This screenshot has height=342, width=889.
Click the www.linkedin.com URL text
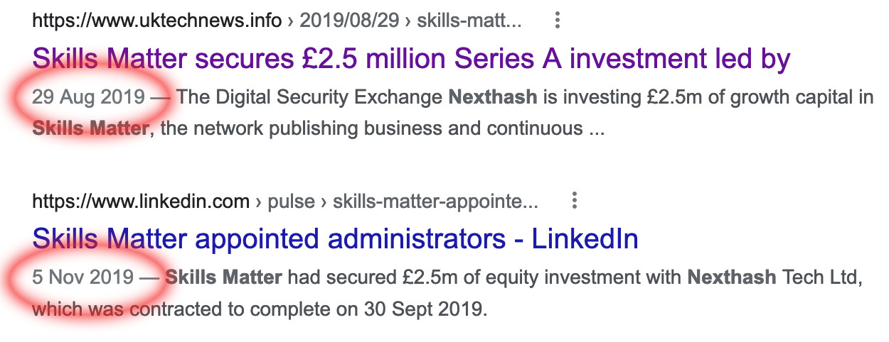point(140,202)
